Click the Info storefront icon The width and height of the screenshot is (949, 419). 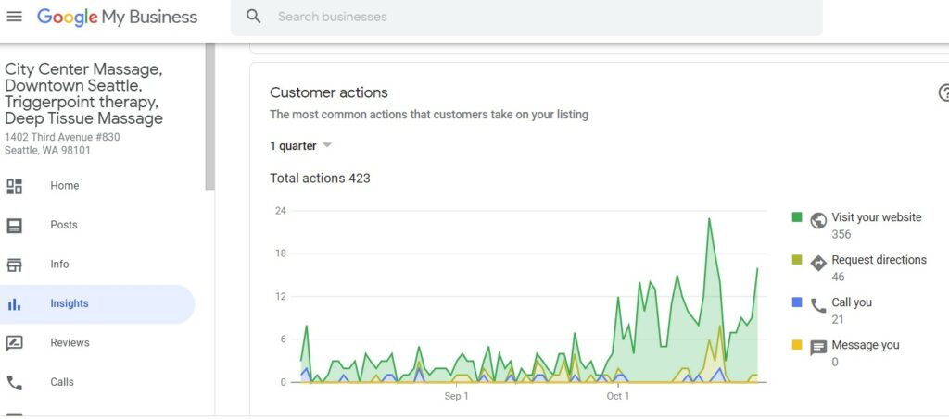[x=14, y=265]
